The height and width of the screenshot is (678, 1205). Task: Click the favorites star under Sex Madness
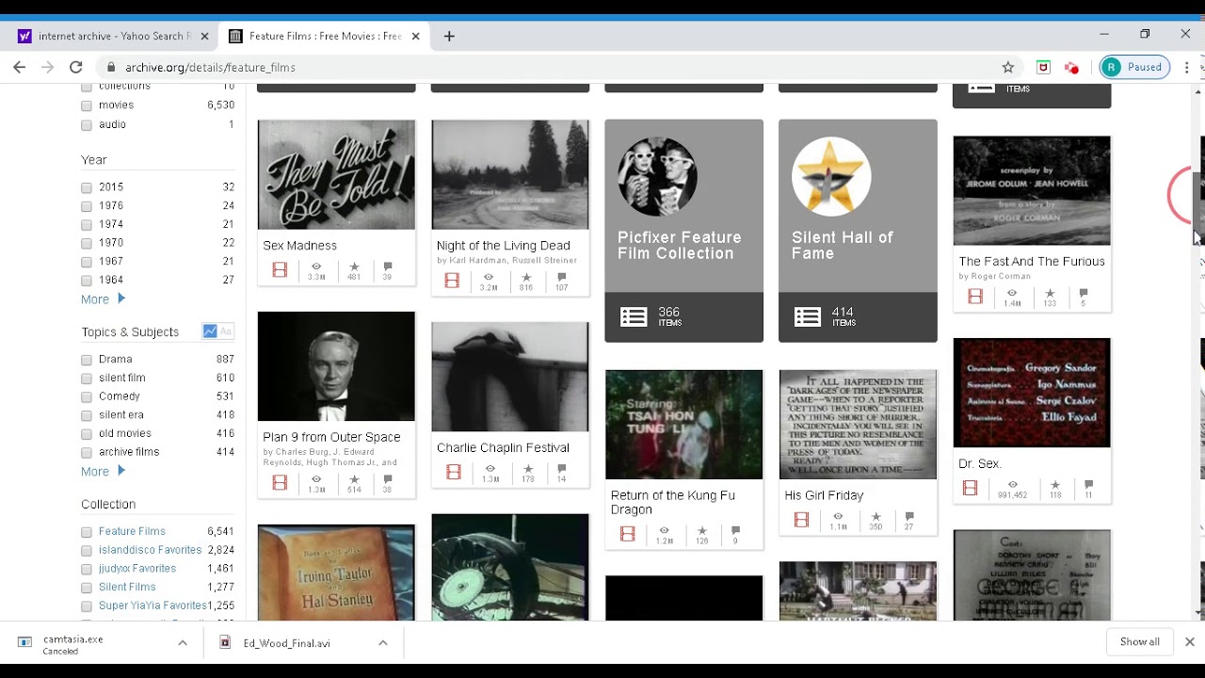pos(354,266)
